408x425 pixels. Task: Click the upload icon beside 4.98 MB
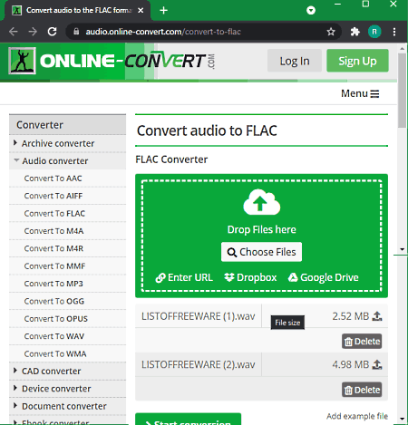coord(377,364)
